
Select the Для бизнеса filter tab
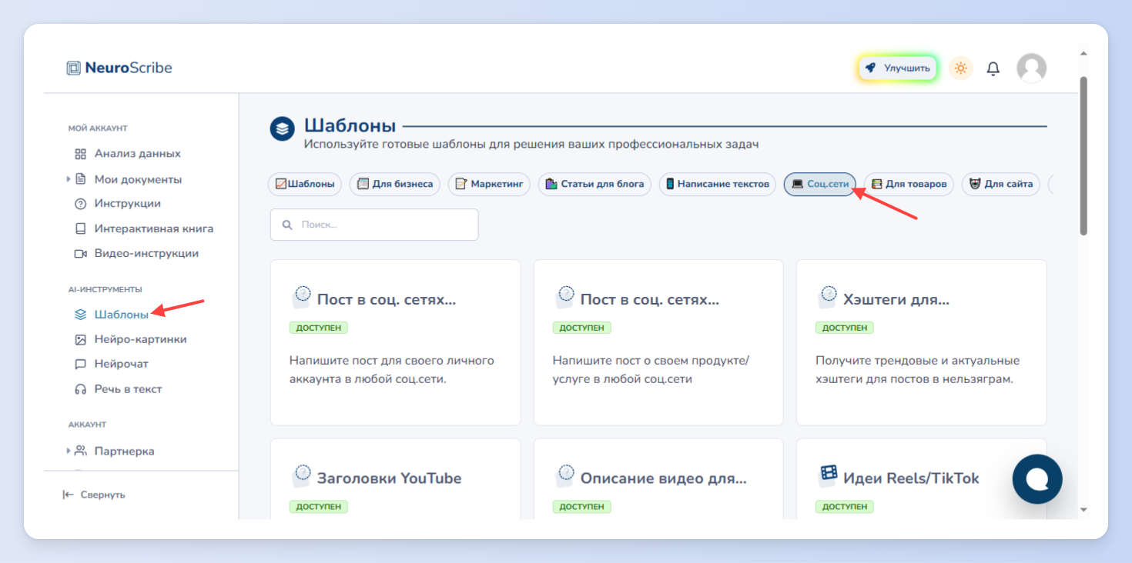pos(395,185)
